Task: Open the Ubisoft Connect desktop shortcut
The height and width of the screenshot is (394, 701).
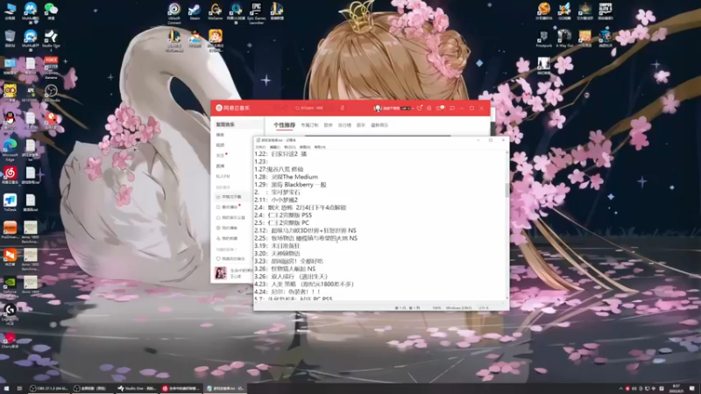Action: [174, 12]
